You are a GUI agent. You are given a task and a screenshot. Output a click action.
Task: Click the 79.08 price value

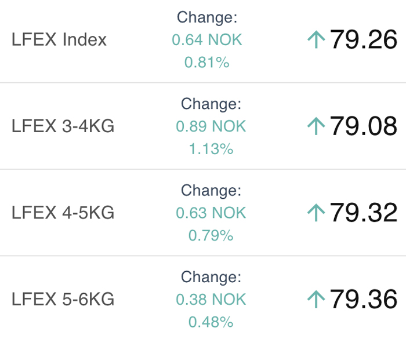click(x=363, y=126)
